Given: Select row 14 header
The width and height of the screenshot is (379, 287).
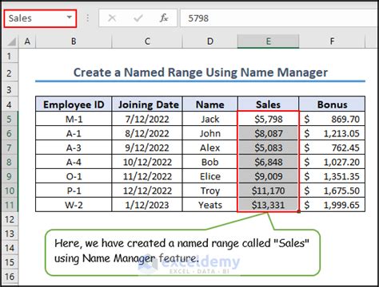Looking at the screenshot, I should pyautogui.click(x=10, y=248).
